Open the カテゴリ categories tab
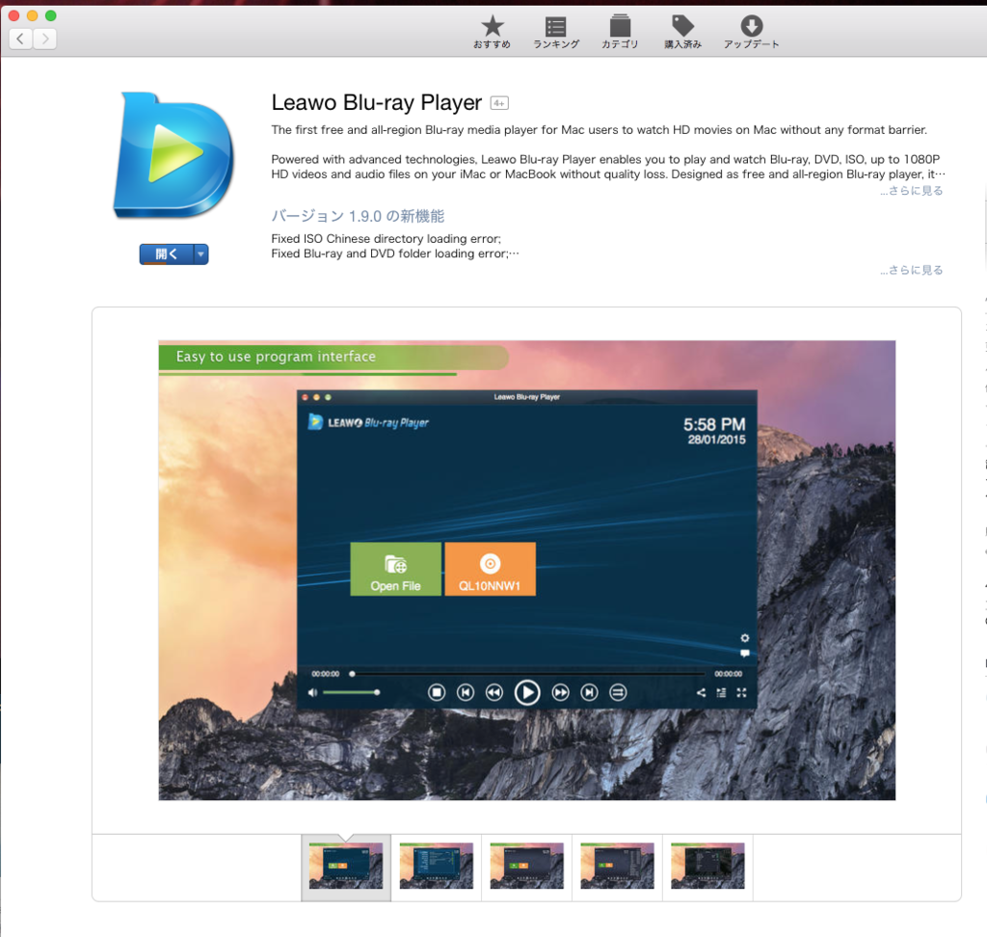This screenshot has height=937, width=987. tap(620, 32)
